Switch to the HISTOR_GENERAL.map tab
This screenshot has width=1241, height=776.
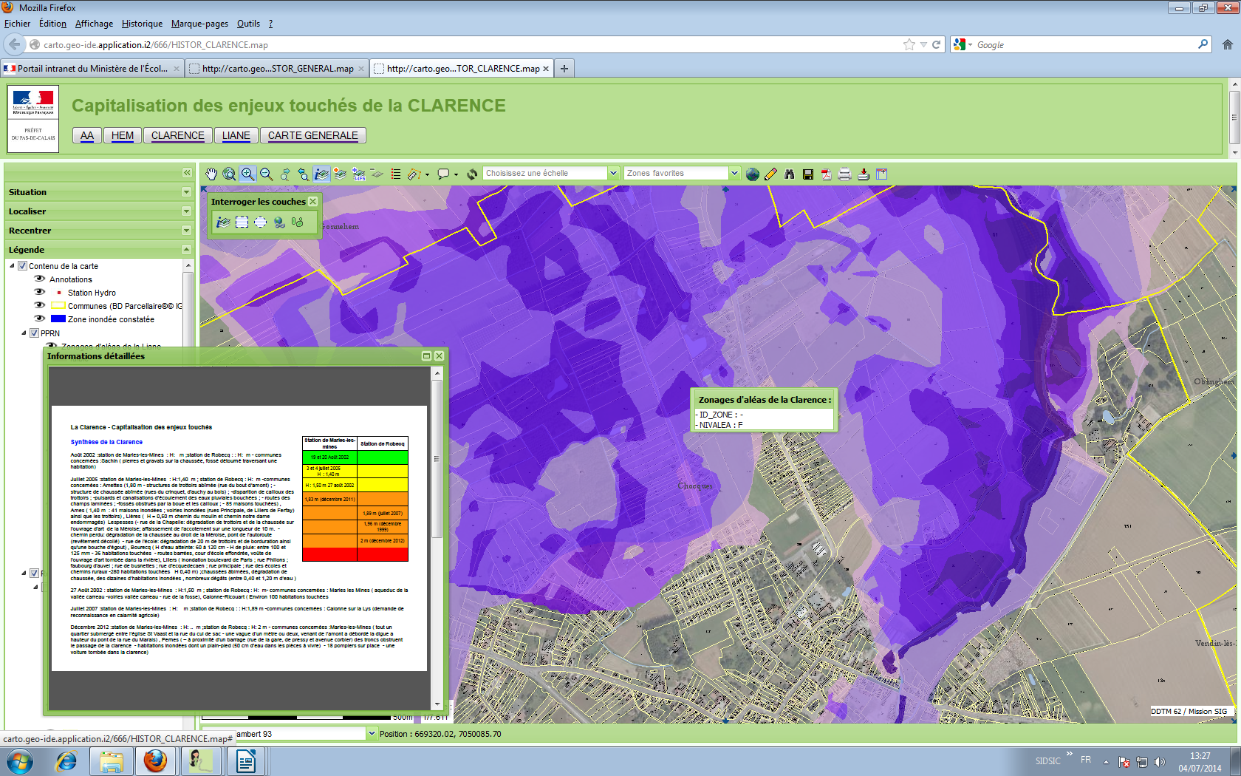pos(277,69)
